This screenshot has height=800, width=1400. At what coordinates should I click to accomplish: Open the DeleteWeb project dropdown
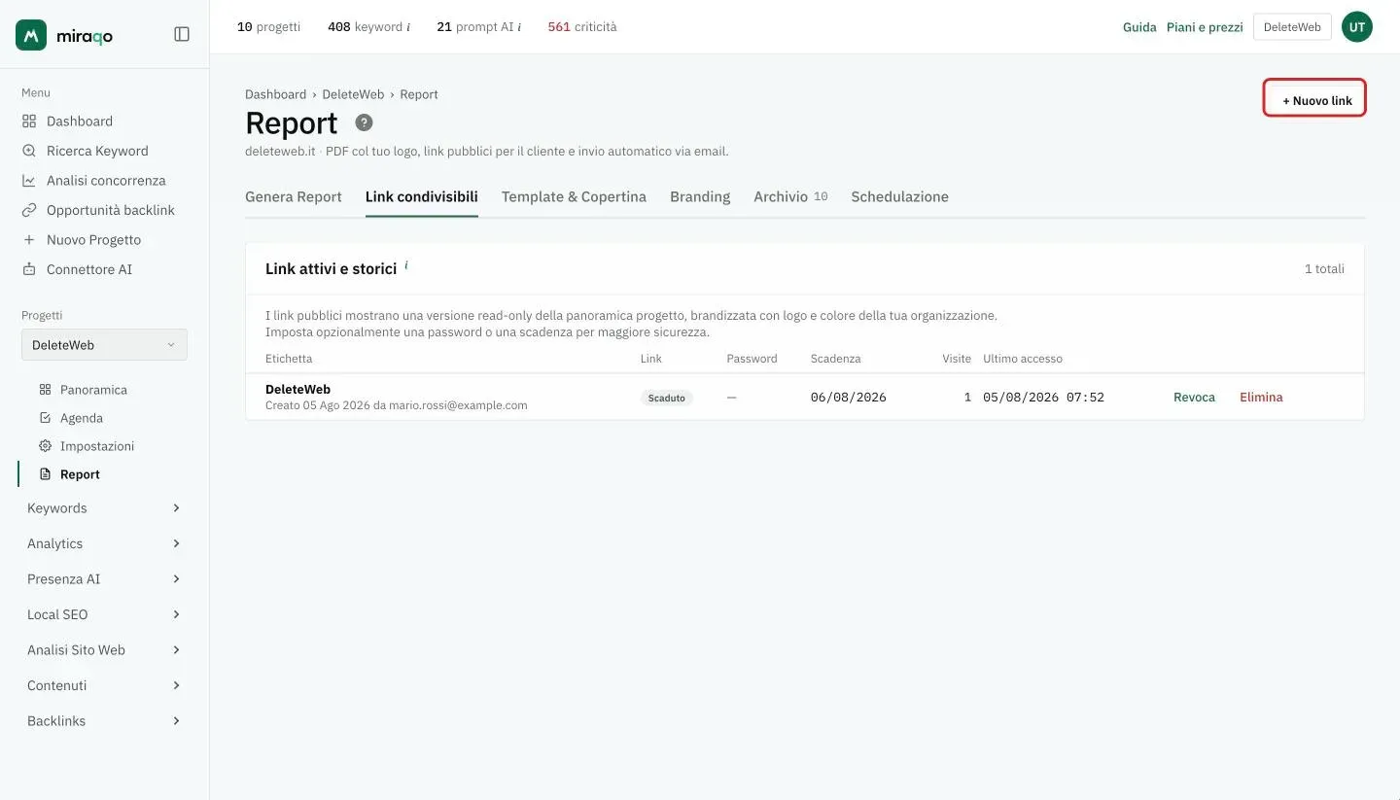click(104, 345)
